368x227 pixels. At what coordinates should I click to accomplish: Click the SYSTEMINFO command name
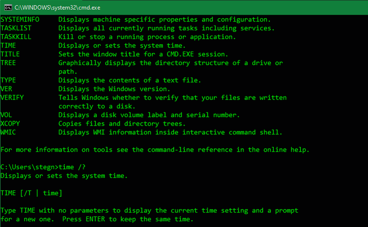coord(20,19)
